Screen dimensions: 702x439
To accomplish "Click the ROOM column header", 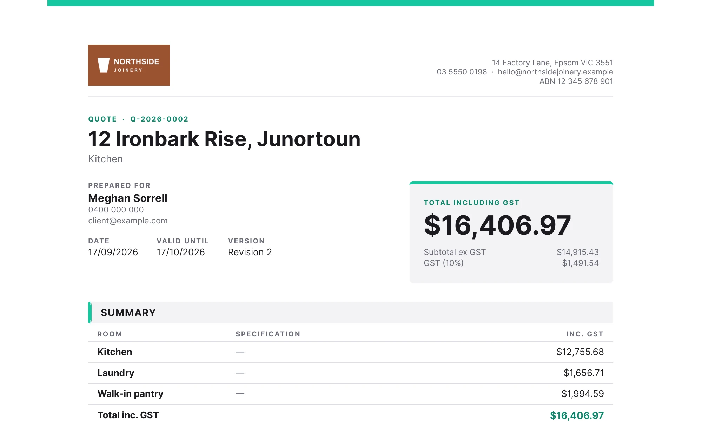I will coord(110,334).
